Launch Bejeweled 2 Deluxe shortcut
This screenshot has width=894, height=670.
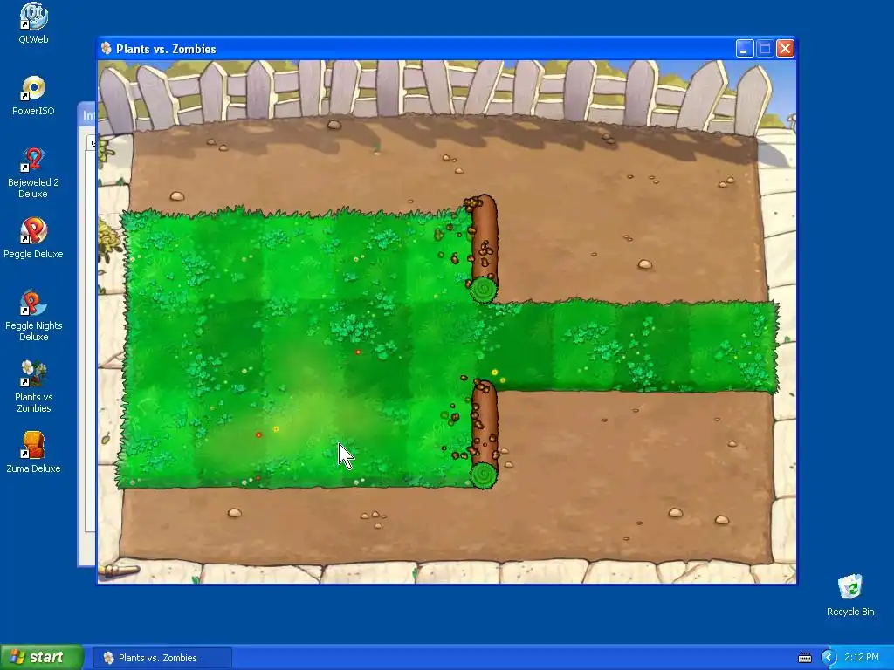click(x=34, y=173)
